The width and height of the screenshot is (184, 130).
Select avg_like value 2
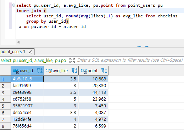coord(61,126)
